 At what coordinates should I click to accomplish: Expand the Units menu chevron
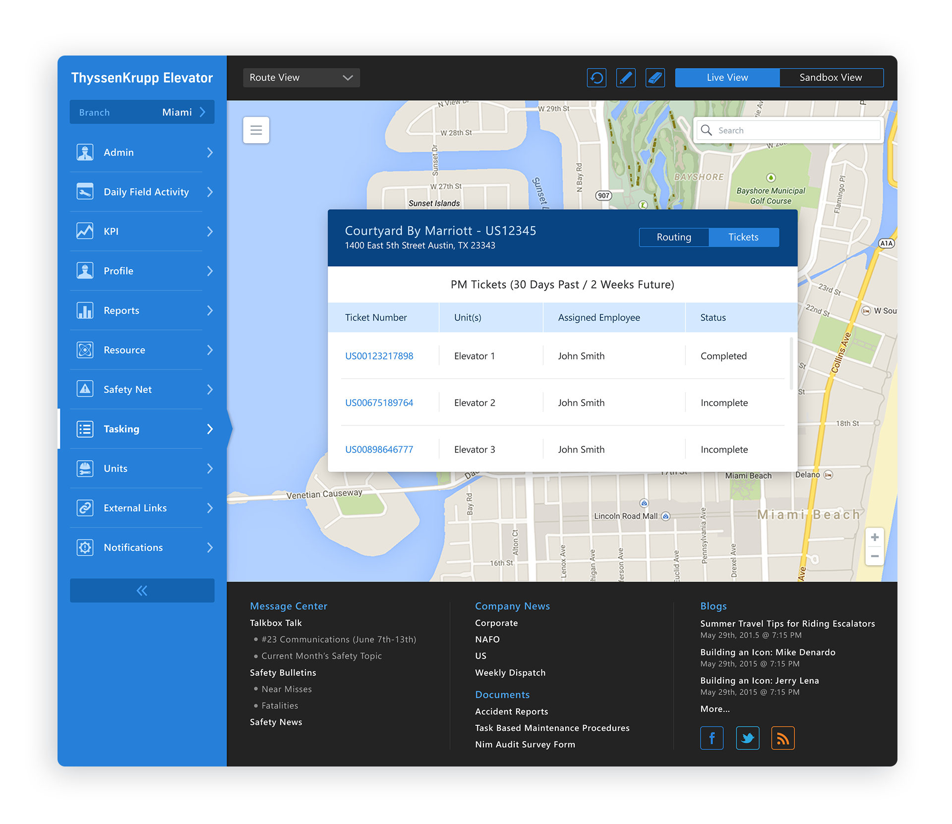click(210, 469)
